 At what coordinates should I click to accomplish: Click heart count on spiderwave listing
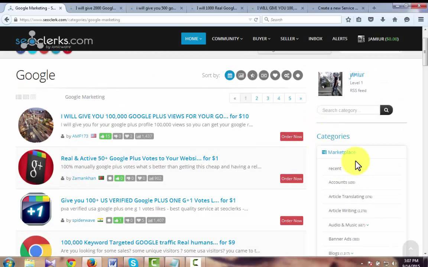tap(140, 220)
